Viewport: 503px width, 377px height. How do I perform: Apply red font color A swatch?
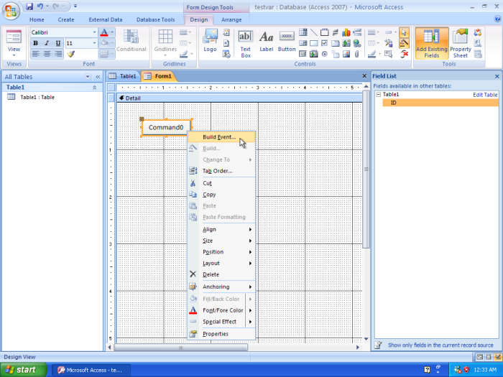104,32
